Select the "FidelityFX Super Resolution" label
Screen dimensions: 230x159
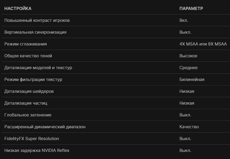point(32,139)
